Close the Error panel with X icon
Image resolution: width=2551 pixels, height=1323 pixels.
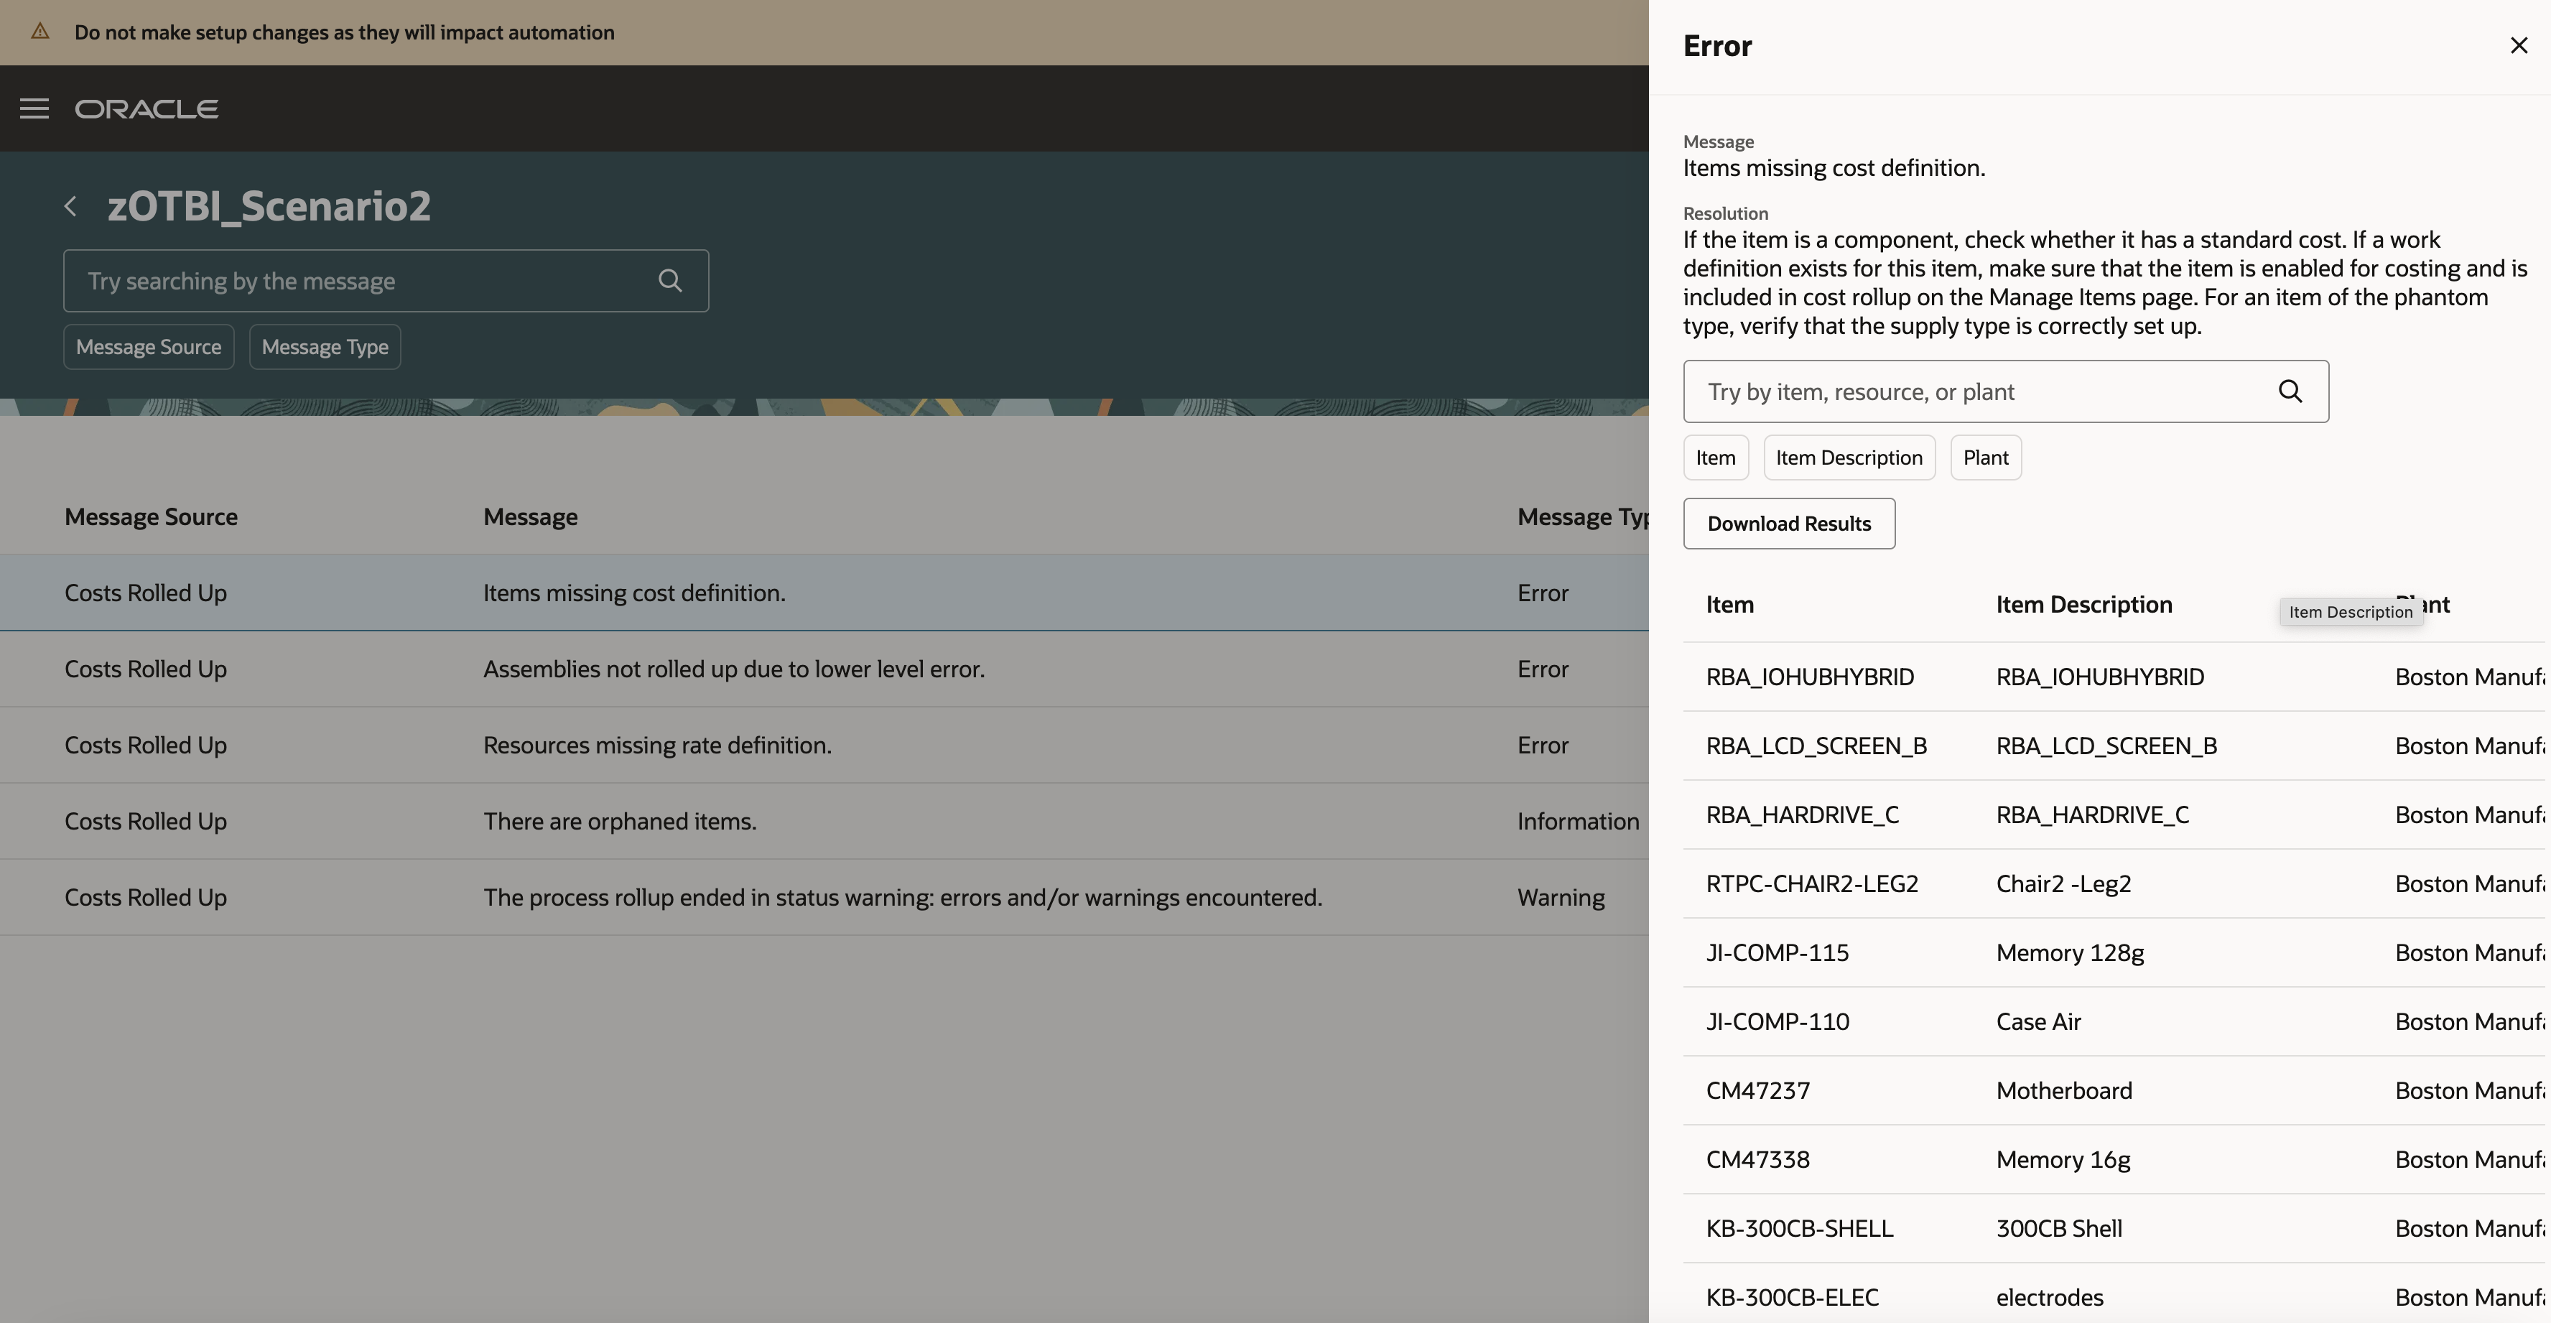tap(2518, 45)
